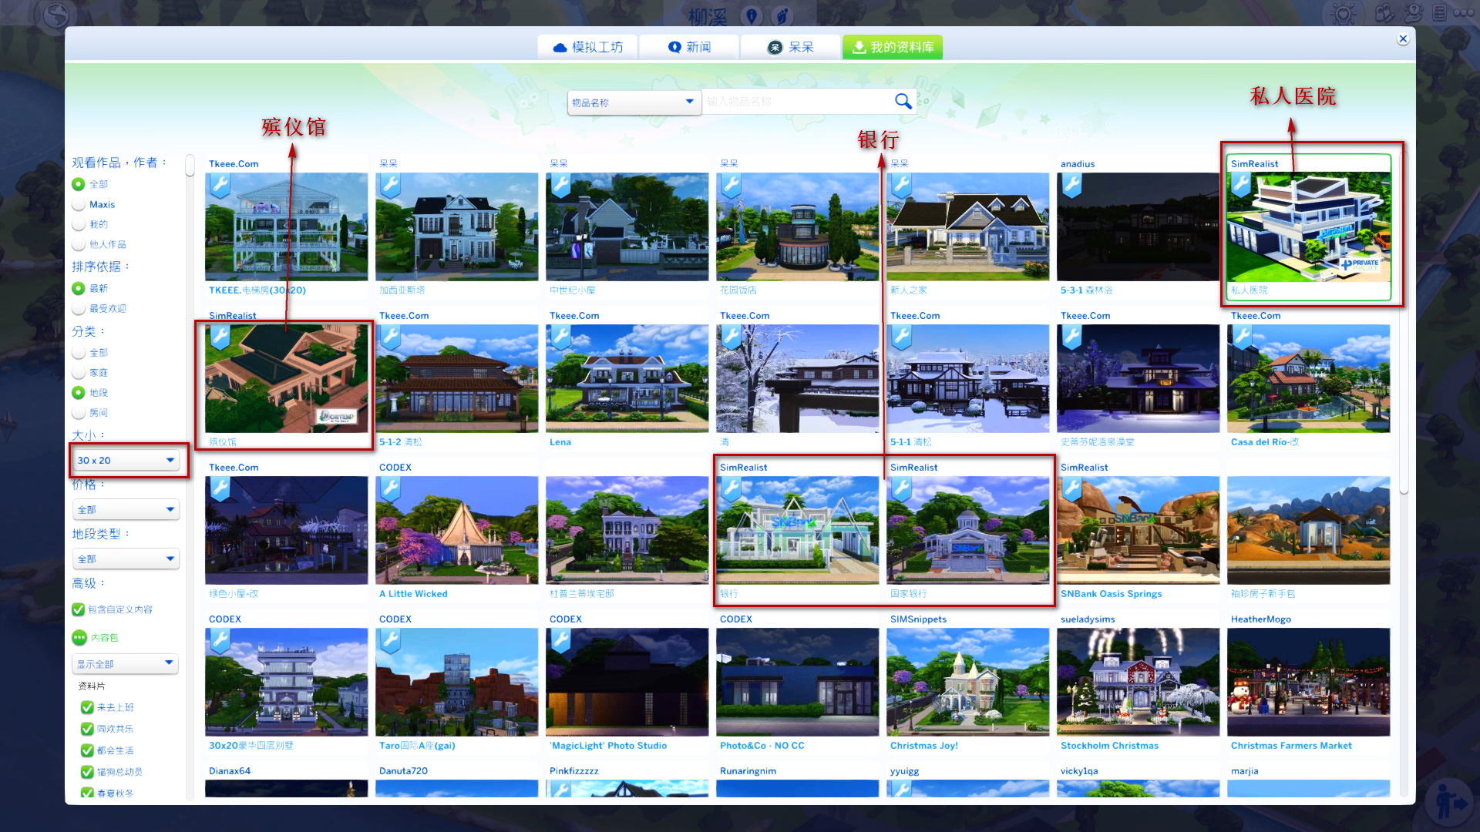Click wrench icon on Casa del Río thumbnail

[x=1242, y=337]
